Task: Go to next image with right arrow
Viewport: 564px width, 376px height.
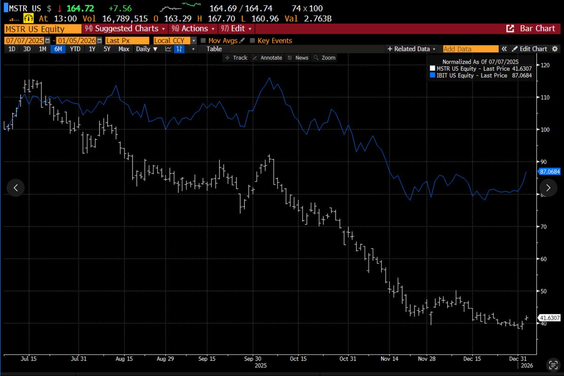Action: pos(548,188)
